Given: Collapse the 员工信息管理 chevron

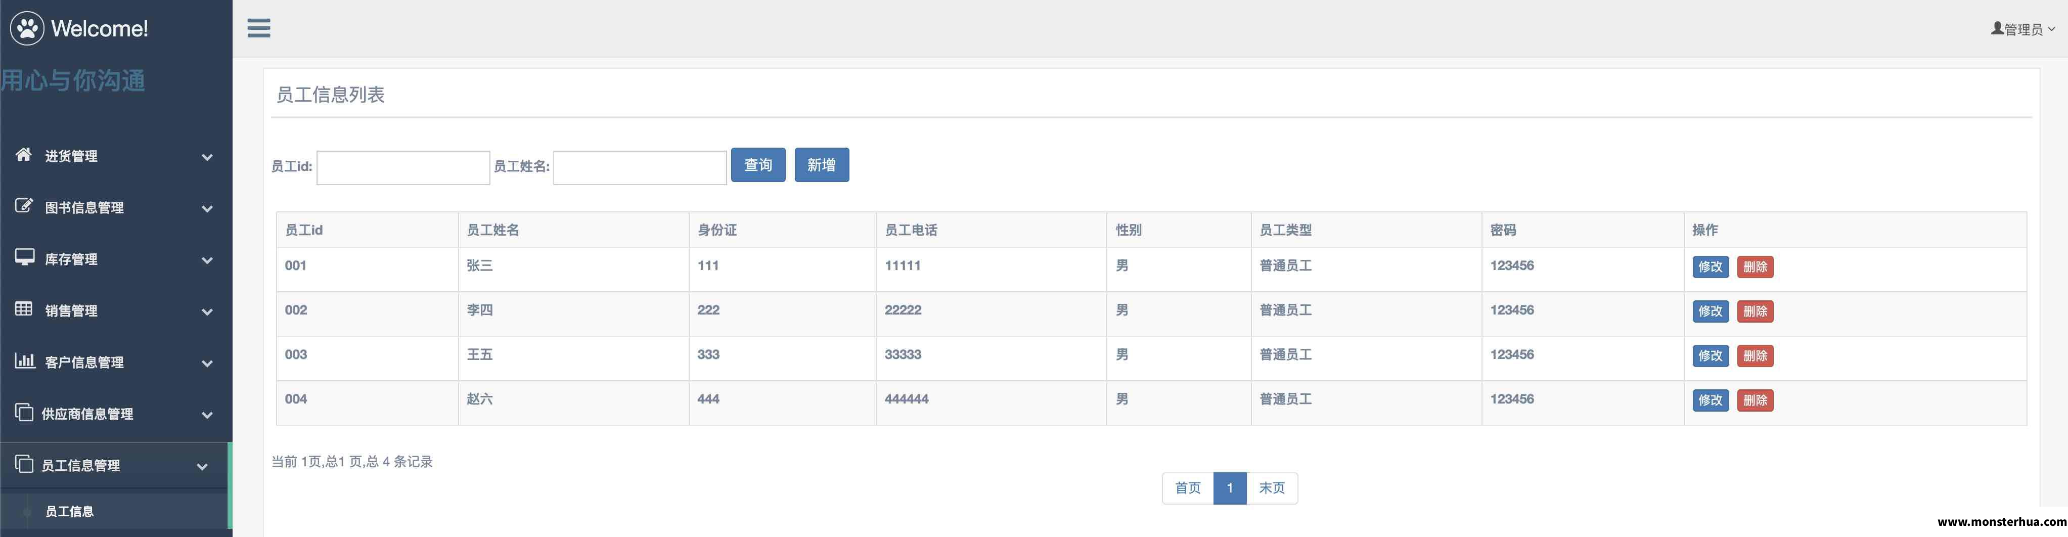Looking at the screenshot, I should point(202,466).
